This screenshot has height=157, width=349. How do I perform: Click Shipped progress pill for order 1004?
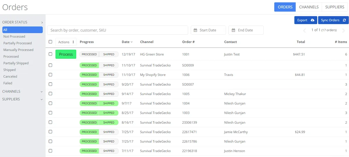(x=109, y=103)
